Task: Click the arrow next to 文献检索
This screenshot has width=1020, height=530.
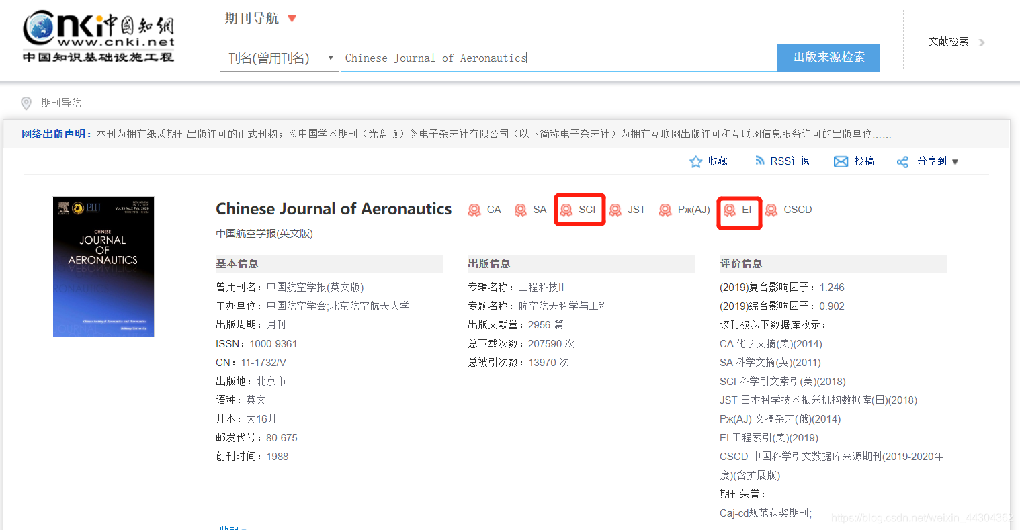Action: [x=982, y=42]
